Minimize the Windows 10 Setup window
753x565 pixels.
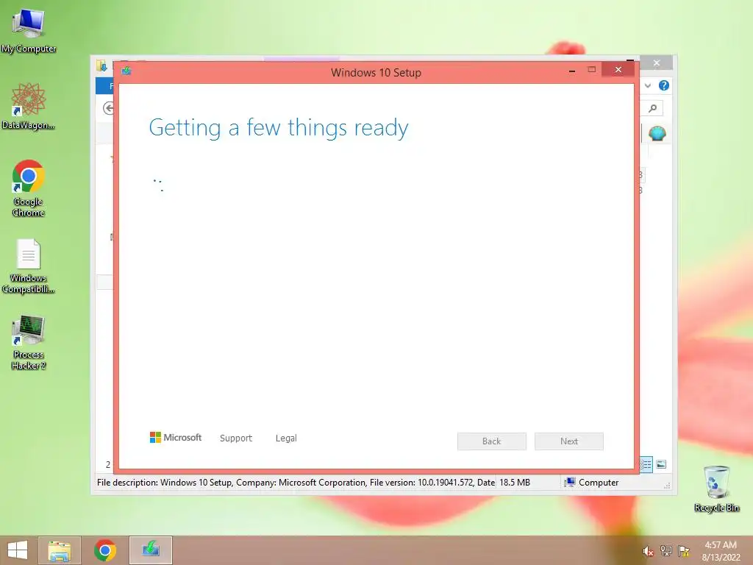click(572, 71)
